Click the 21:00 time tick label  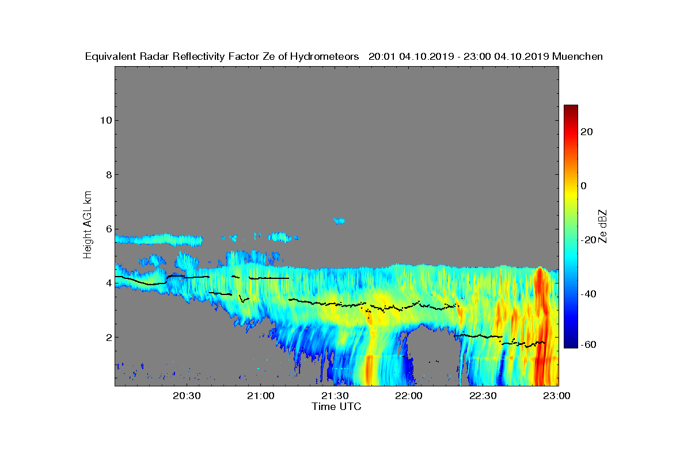pyautogui.click(x=260, y=396)
